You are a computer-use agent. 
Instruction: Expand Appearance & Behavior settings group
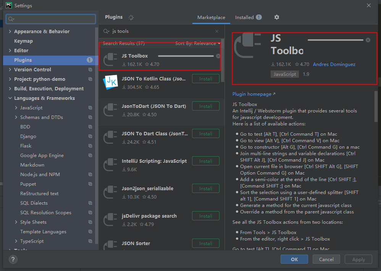(10, 32)
